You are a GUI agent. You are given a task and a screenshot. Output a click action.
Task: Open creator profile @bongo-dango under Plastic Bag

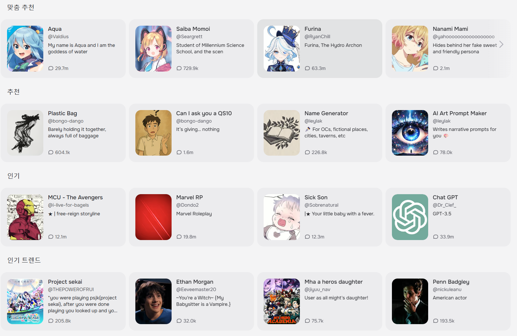tap(66, 121)
